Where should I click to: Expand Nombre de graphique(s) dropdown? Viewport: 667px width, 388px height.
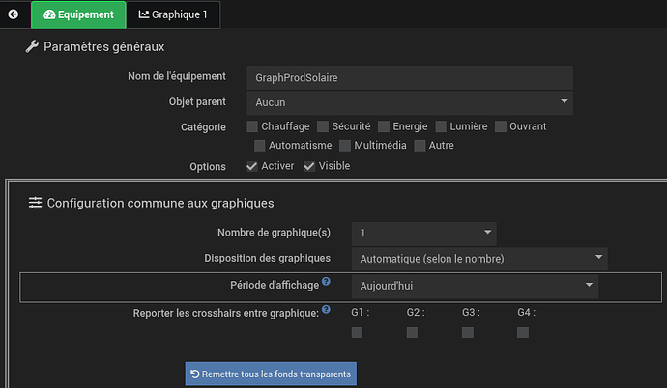point(423,233)
